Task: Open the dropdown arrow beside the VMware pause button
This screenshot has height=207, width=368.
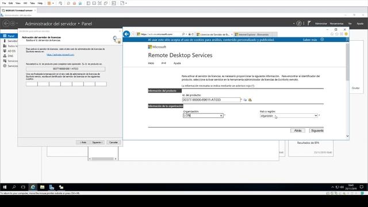Action: (x=53, y=3)
